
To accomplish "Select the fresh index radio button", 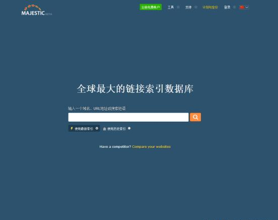I will (97, 128).
